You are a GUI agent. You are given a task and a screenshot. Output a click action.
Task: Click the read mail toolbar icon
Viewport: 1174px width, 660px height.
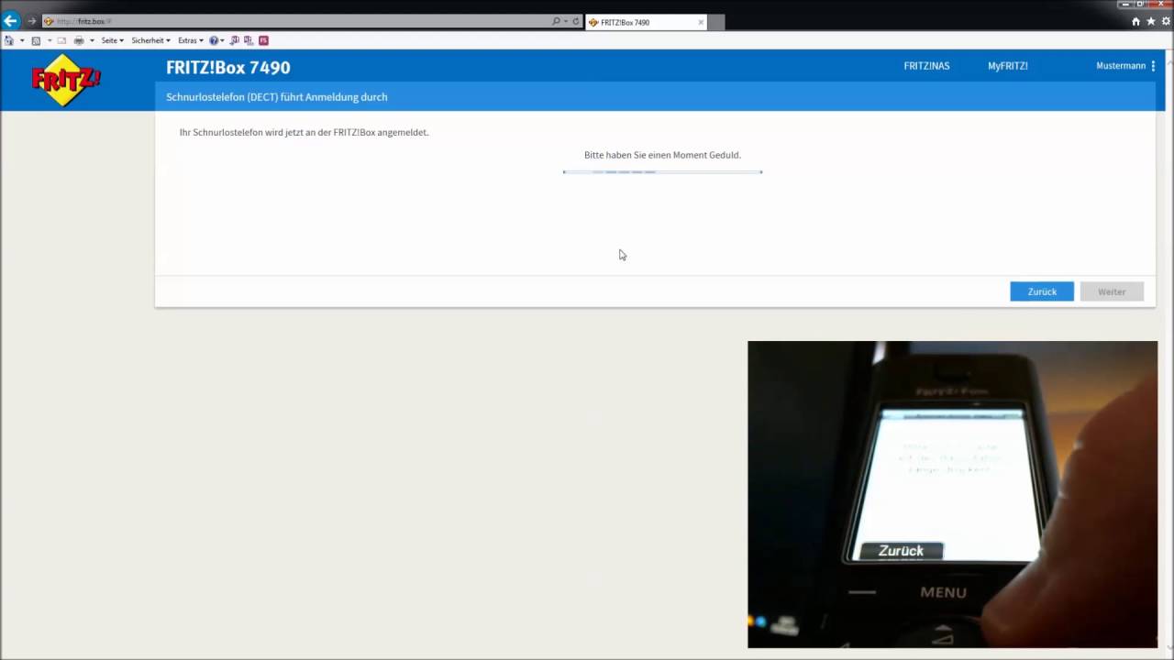point(61,40)
